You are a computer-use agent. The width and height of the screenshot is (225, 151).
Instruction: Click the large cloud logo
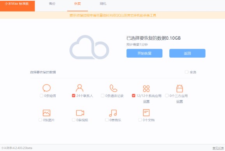(x=89, y=47)
